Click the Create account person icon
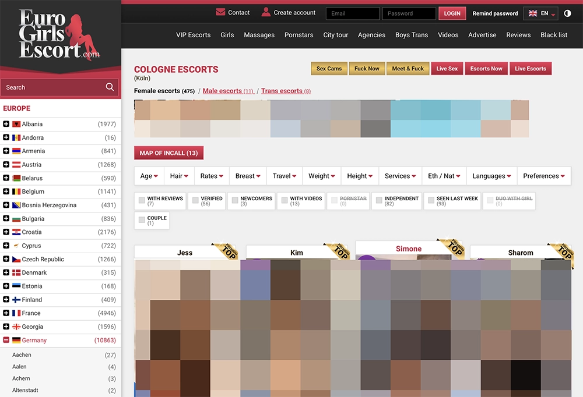 click(266, 12)
